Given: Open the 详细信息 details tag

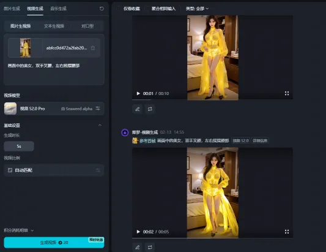Looking at the screenshot, I should 260,140.
